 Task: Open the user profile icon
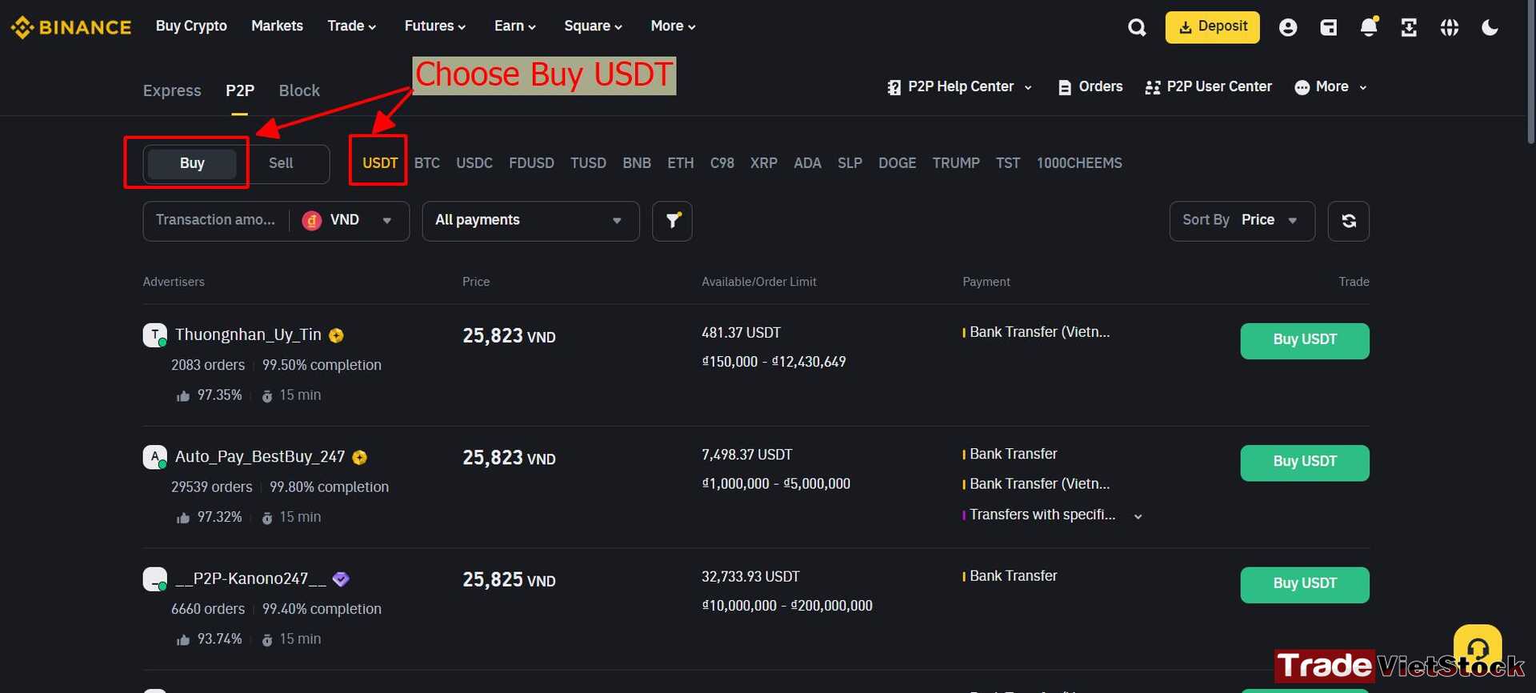pyautogui.click(x=1288, y=28)
